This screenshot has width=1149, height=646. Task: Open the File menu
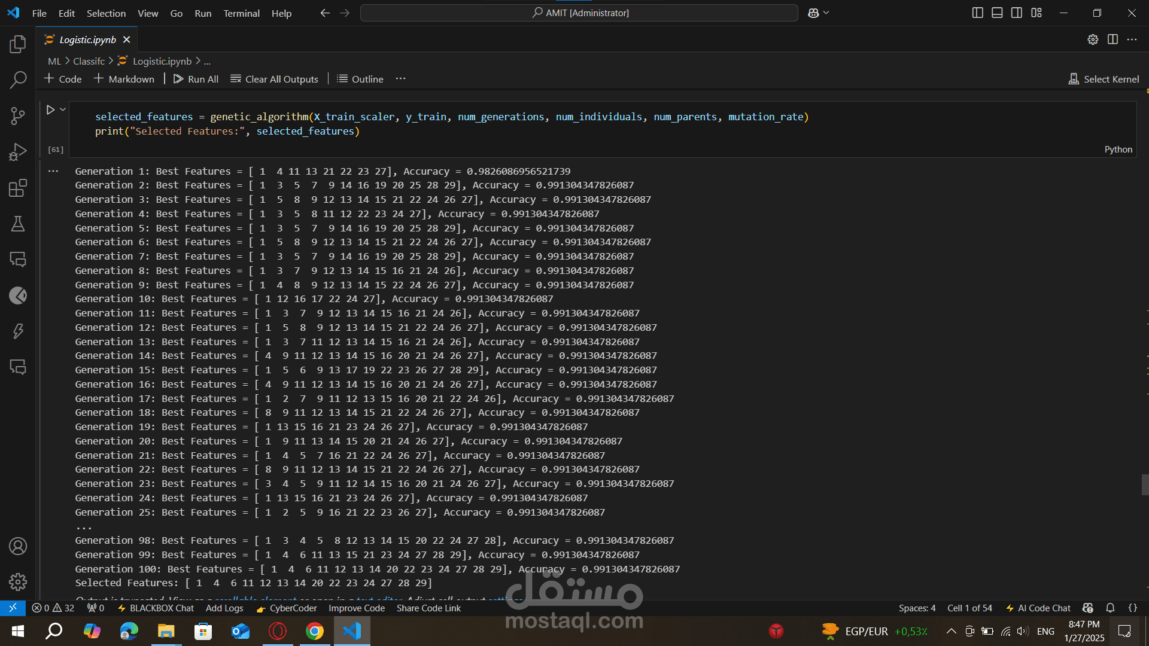[x=39, y=13]
